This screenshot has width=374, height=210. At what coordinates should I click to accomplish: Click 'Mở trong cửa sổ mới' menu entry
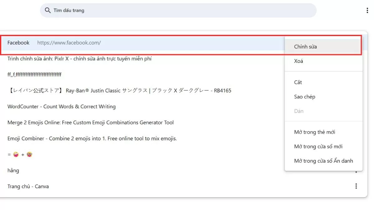pos(318,147)
